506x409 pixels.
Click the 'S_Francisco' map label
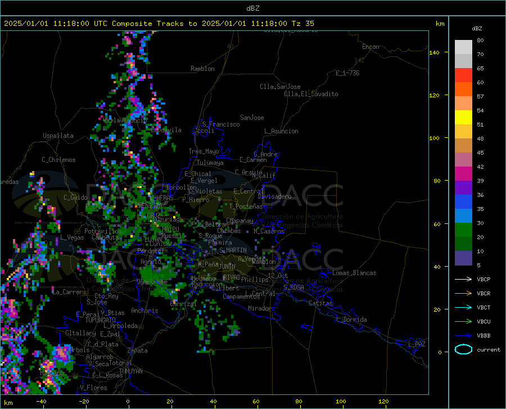221,124
